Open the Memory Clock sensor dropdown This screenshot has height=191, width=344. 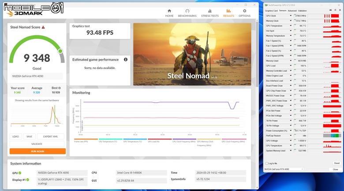click(291, 21)
